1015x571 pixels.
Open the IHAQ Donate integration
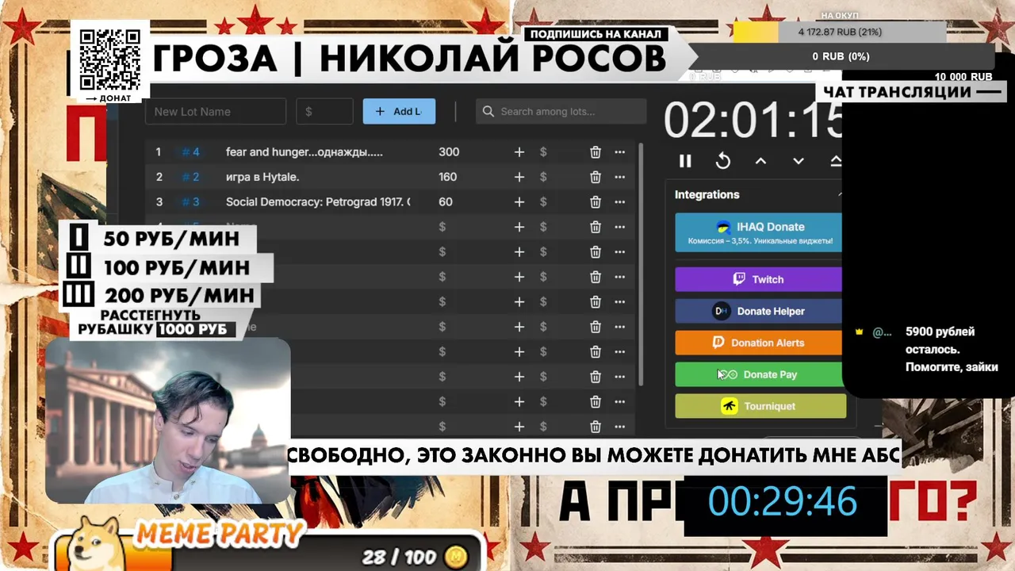point(760,232)
